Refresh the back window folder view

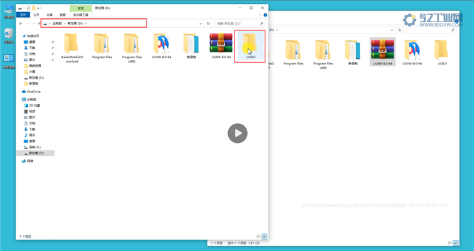(399, 30)
